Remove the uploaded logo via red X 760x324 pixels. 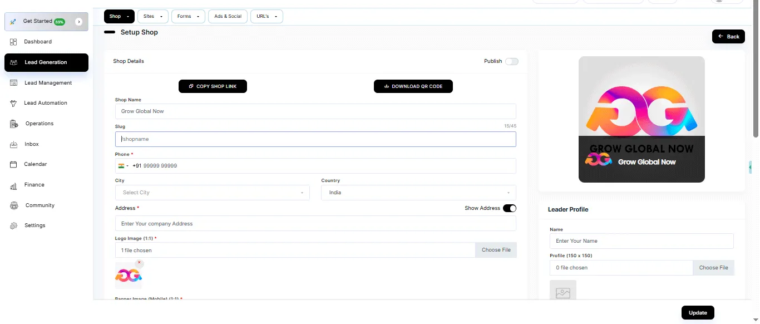pyautogui.click(x=139, y=263)
